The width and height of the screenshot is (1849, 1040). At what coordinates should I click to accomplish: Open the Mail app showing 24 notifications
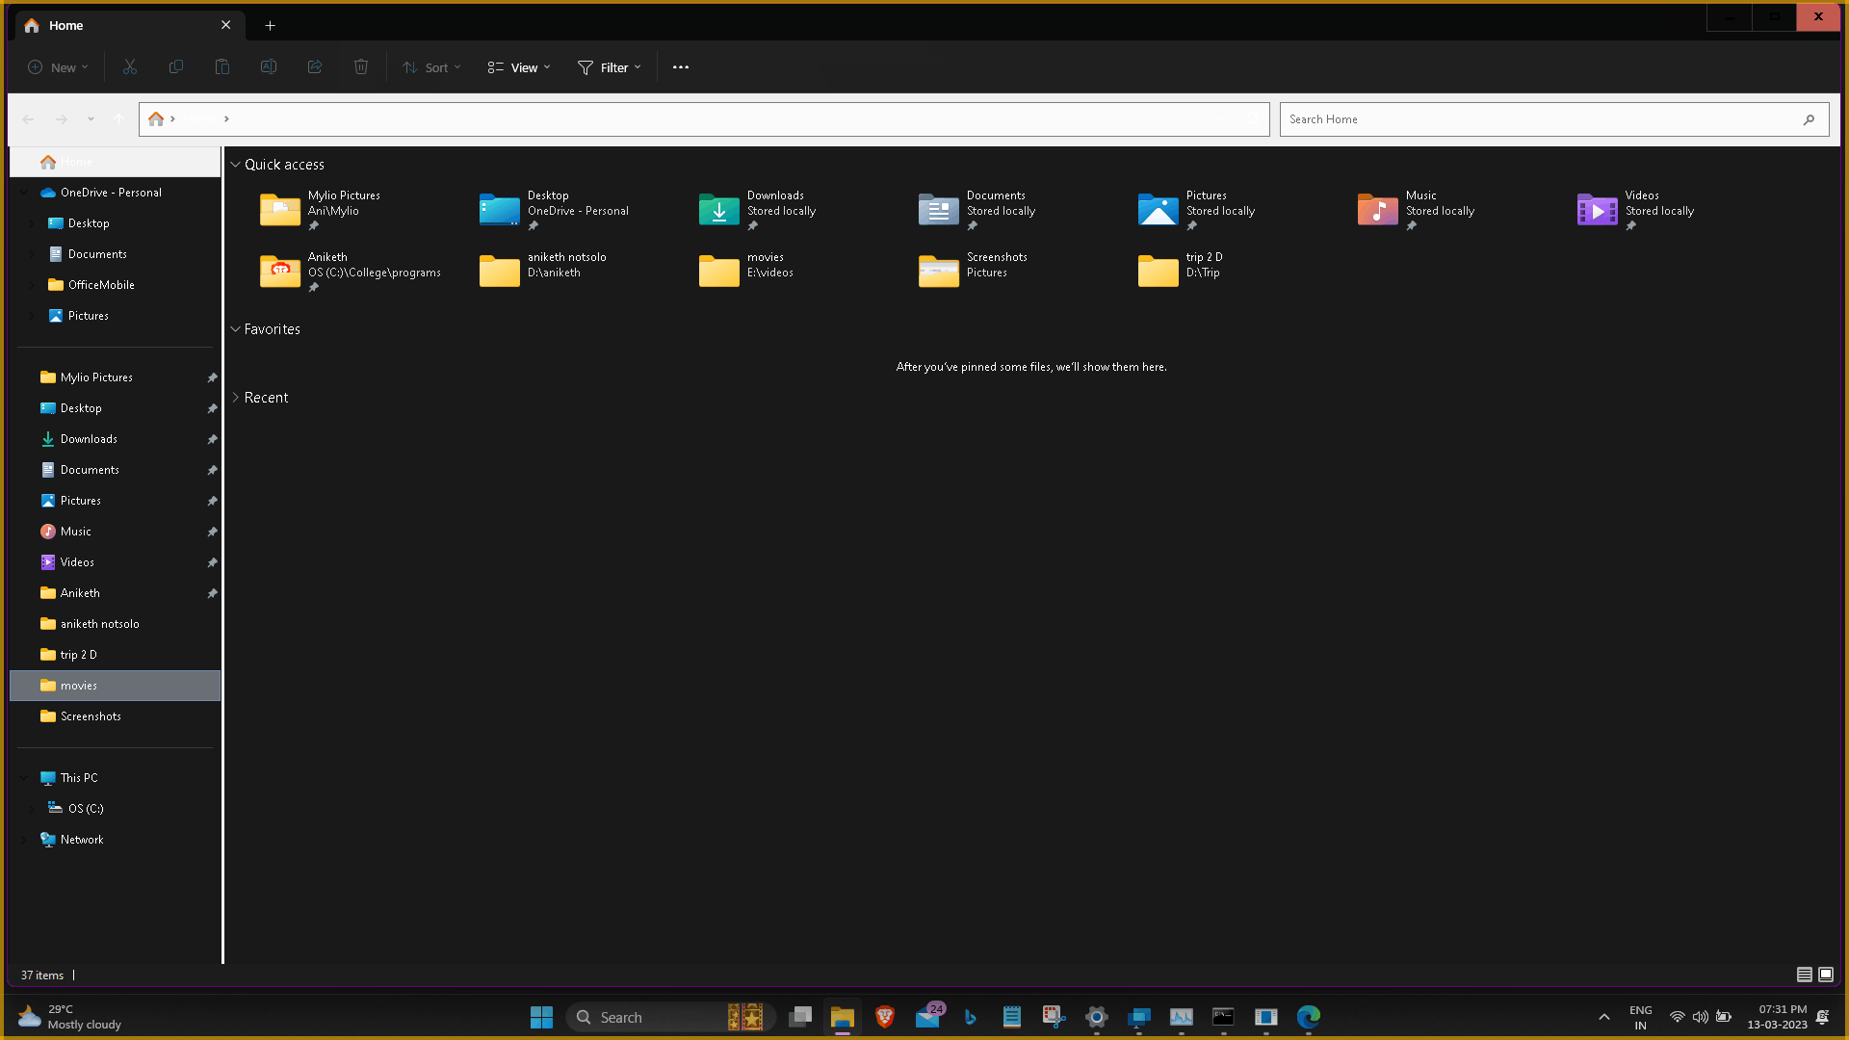pyautogui.click(x=926, y=1017)
